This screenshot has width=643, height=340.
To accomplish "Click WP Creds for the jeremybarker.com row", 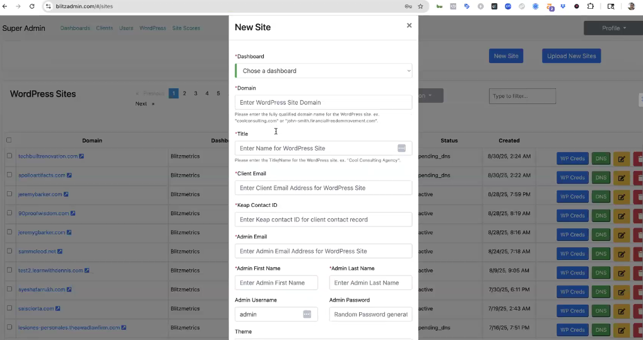I will click(x=572, y=197).
